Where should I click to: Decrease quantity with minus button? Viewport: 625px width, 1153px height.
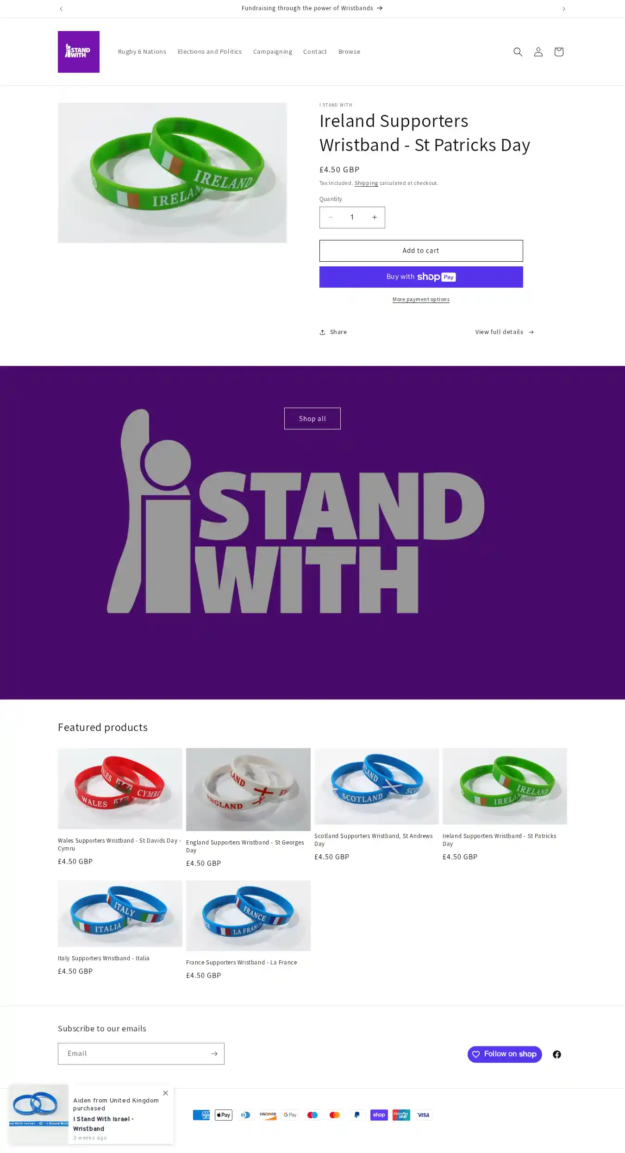331,217
